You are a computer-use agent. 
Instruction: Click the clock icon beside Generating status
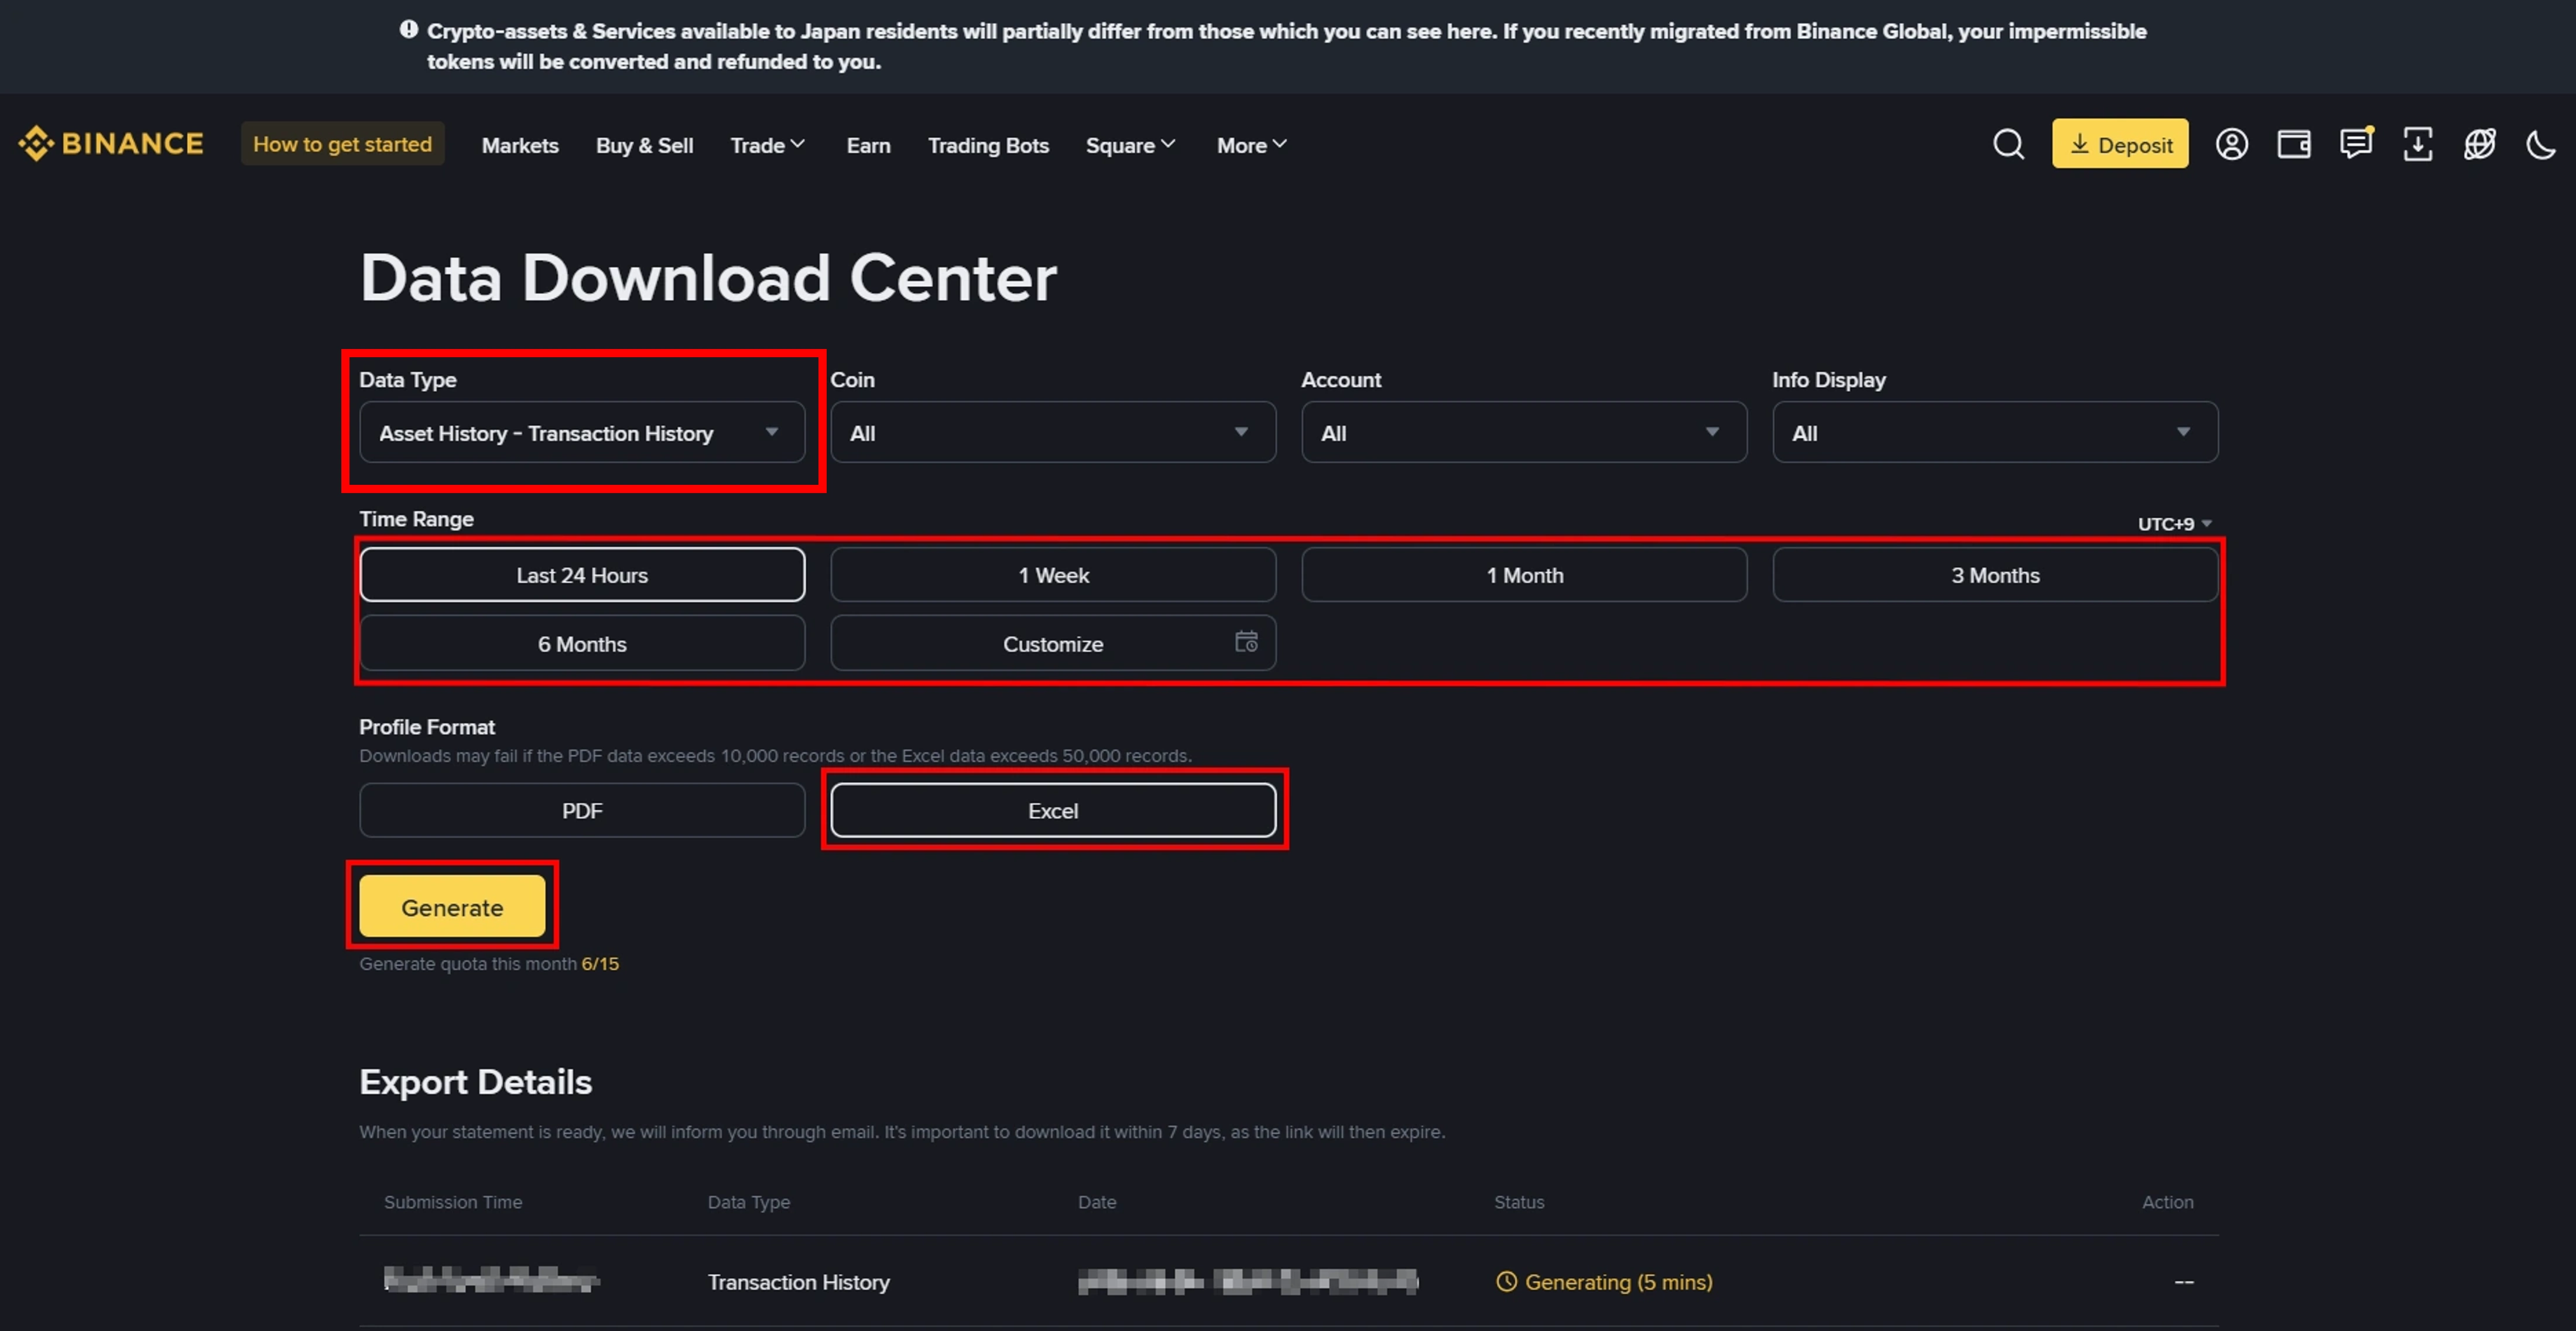tap(1506, 1281)
